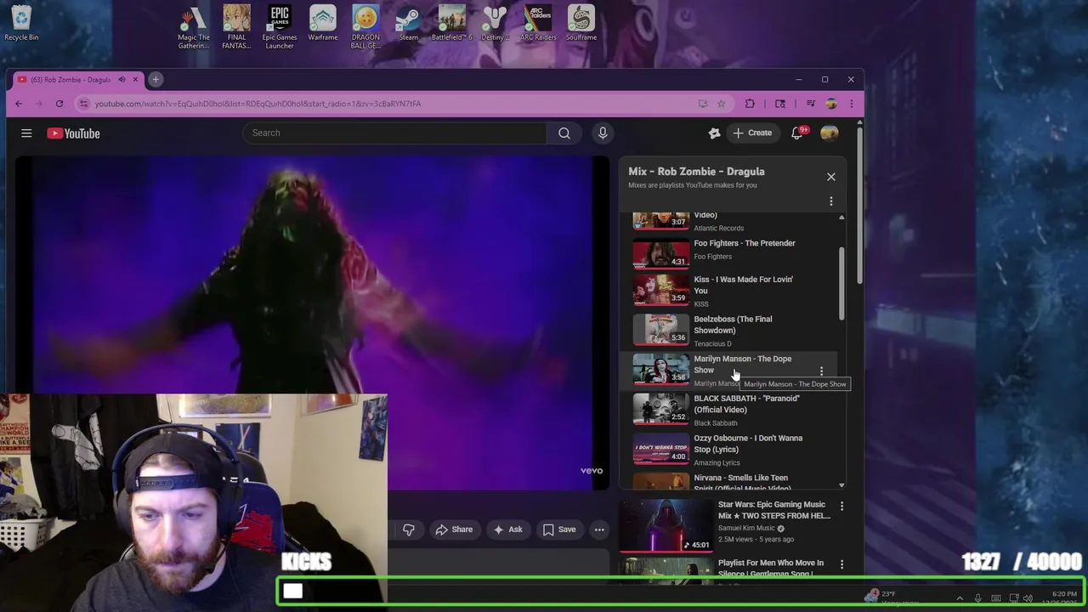The image size is (1088, 612).
Task: Start voice search with the microphone
Action: 603,133
